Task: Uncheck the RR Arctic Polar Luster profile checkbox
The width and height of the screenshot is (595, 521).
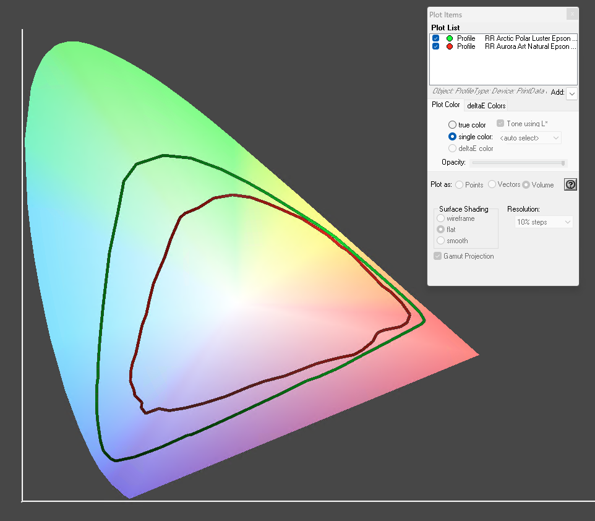Action: [x=436, y=38]
